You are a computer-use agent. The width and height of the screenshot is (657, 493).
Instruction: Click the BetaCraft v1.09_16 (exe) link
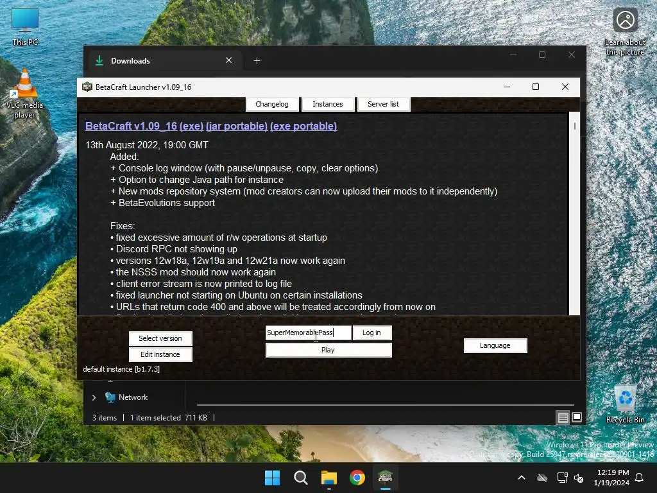pyautogui.click(x=144, y=126)
